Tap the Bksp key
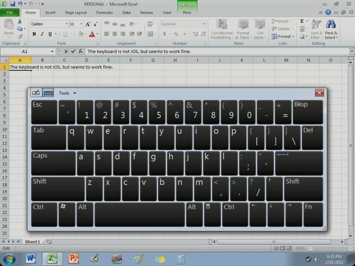This screenshot has width=355, height=266. (x=308, y=112)
